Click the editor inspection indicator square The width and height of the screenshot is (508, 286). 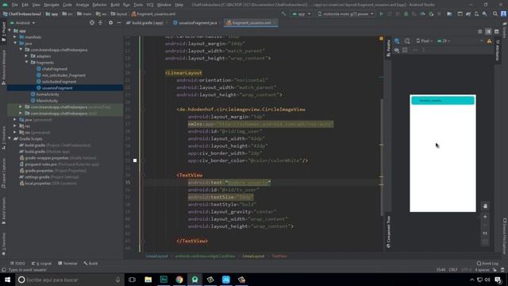(x=381, y=39)
